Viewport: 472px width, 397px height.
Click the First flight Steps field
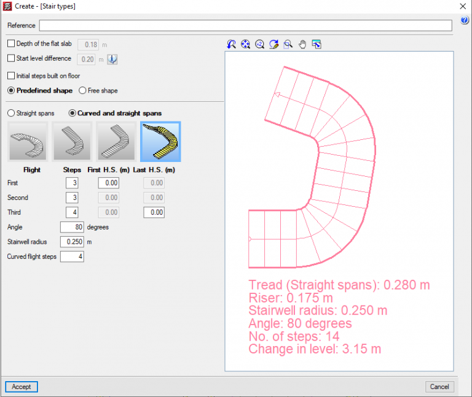click(72, 183)
